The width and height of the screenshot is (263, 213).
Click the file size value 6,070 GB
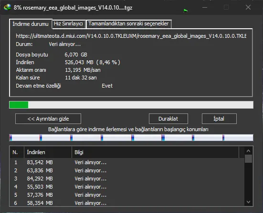[x=76, y=55]
